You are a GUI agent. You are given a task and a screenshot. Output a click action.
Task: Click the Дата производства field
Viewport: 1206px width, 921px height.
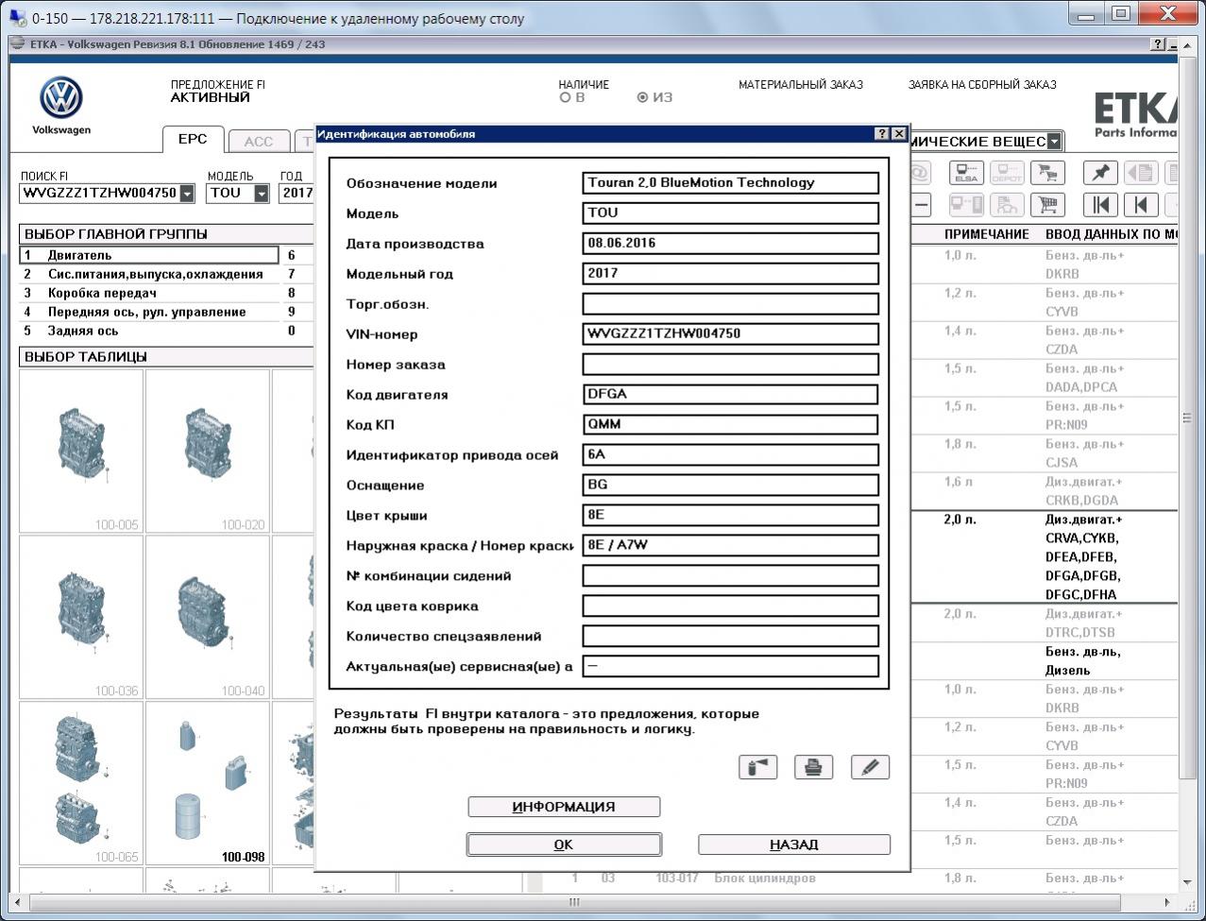(x=731, y=244)
